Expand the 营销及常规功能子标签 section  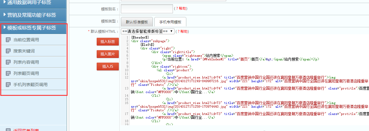[x=33, y=15]
